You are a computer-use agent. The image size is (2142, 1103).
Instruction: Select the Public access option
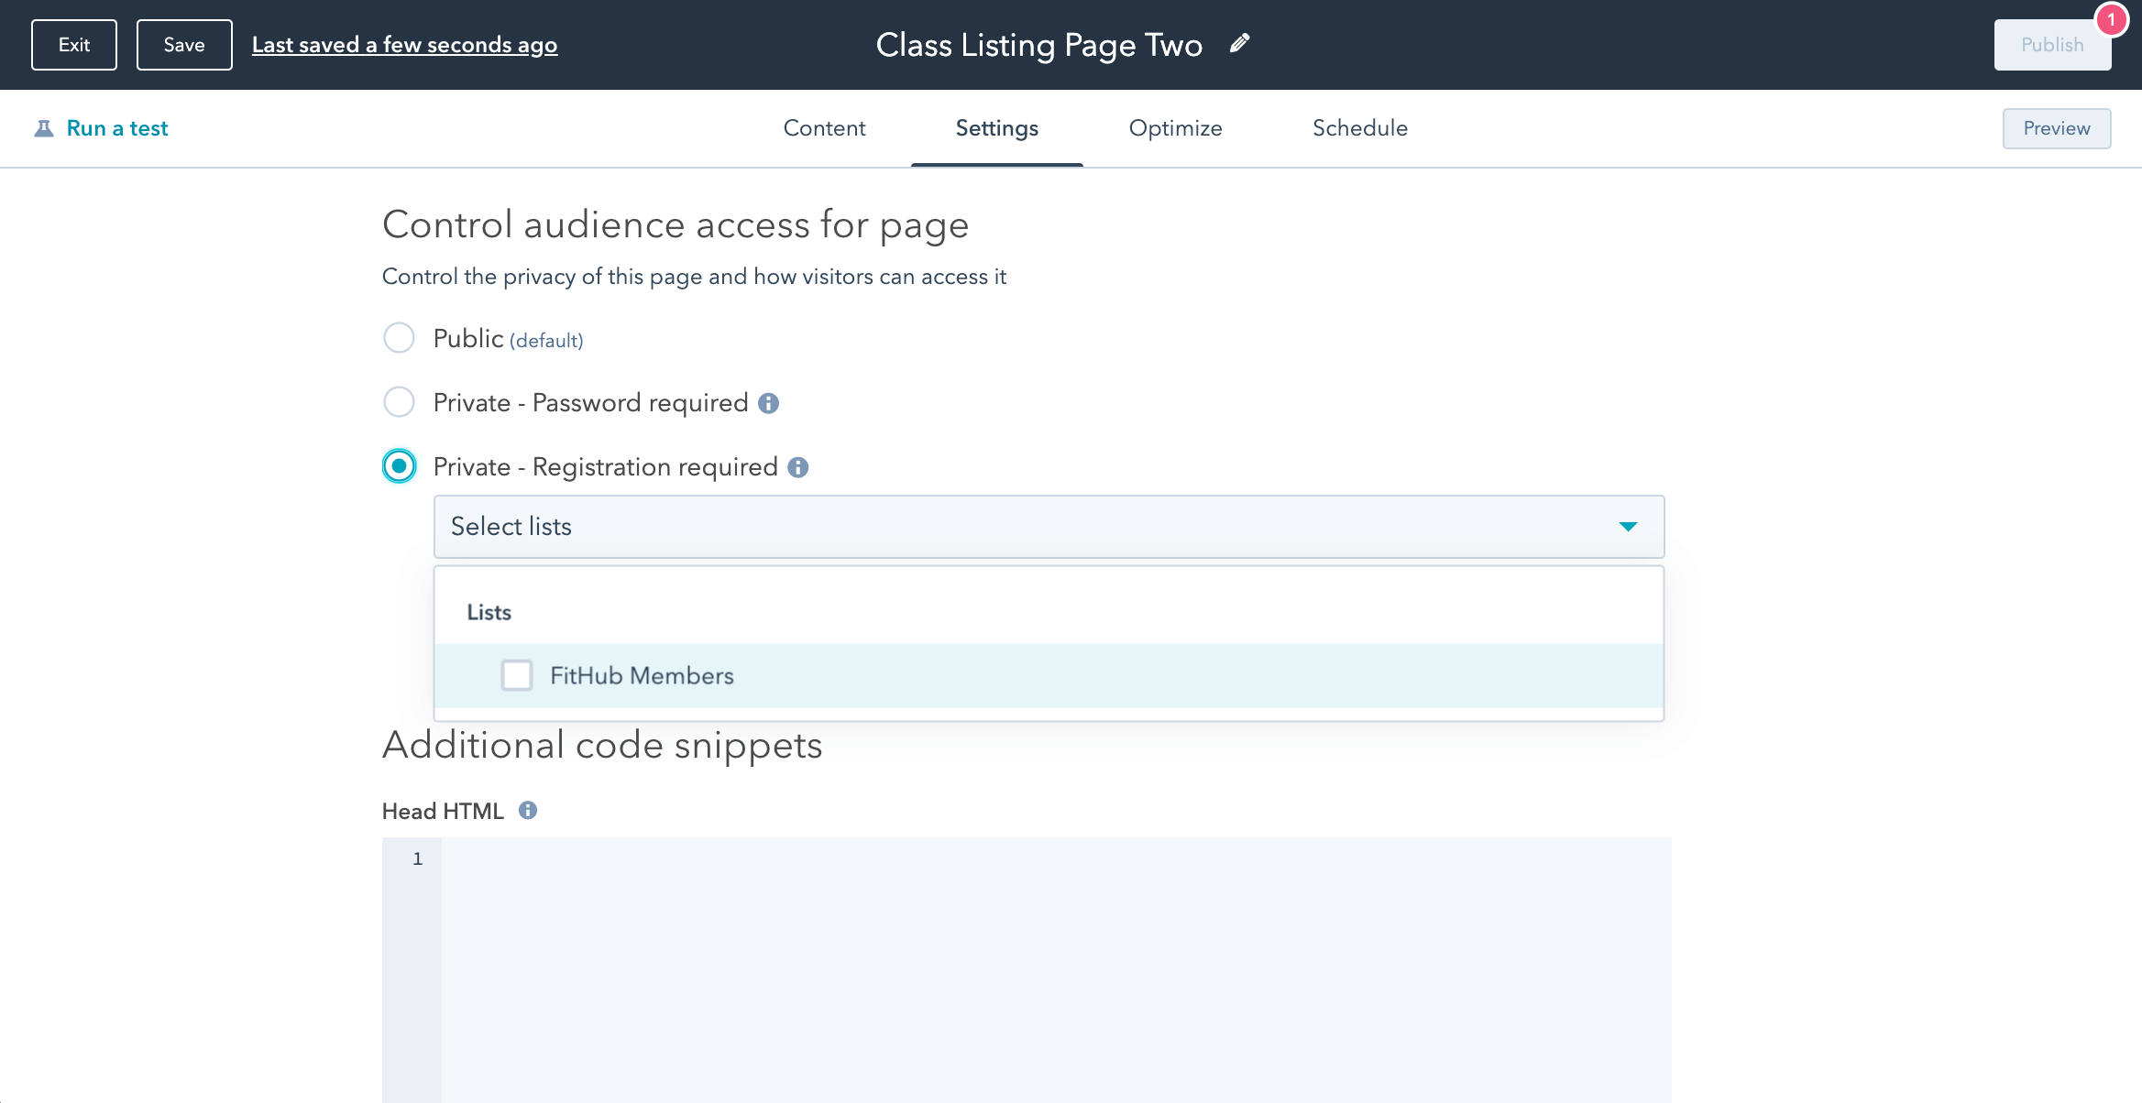[x=400, y=338]
